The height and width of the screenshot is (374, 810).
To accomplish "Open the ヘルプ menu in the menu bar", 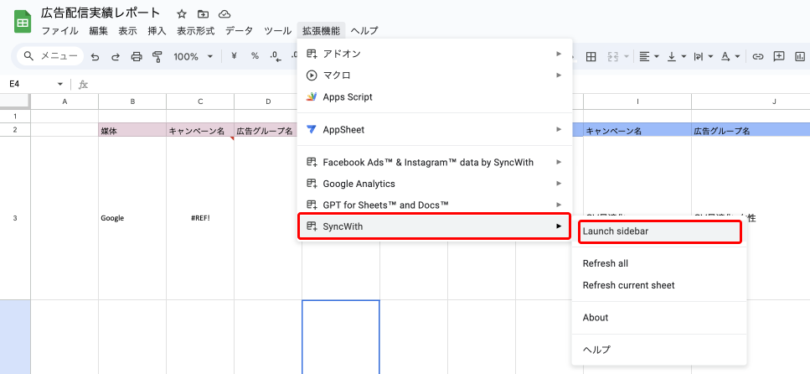I will pyautogui.click(x=364, y=30).
